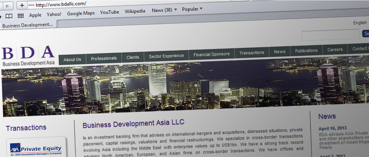Select the Business Development browser tab

(x=28, y=25)
